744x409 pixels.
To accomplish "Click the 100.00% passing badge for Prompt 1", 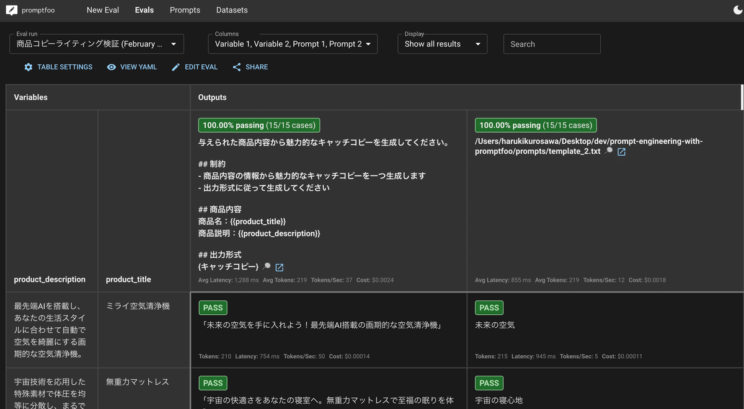I will click(259, 125).
